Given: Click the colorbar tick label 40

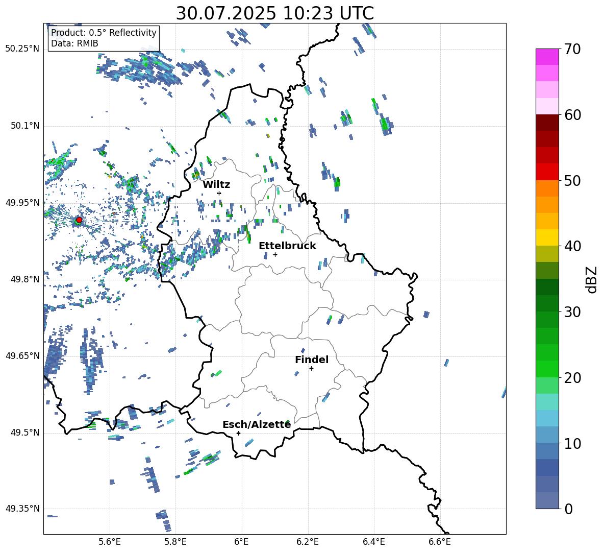Looking at the screenshot, I should coord(573,246).
